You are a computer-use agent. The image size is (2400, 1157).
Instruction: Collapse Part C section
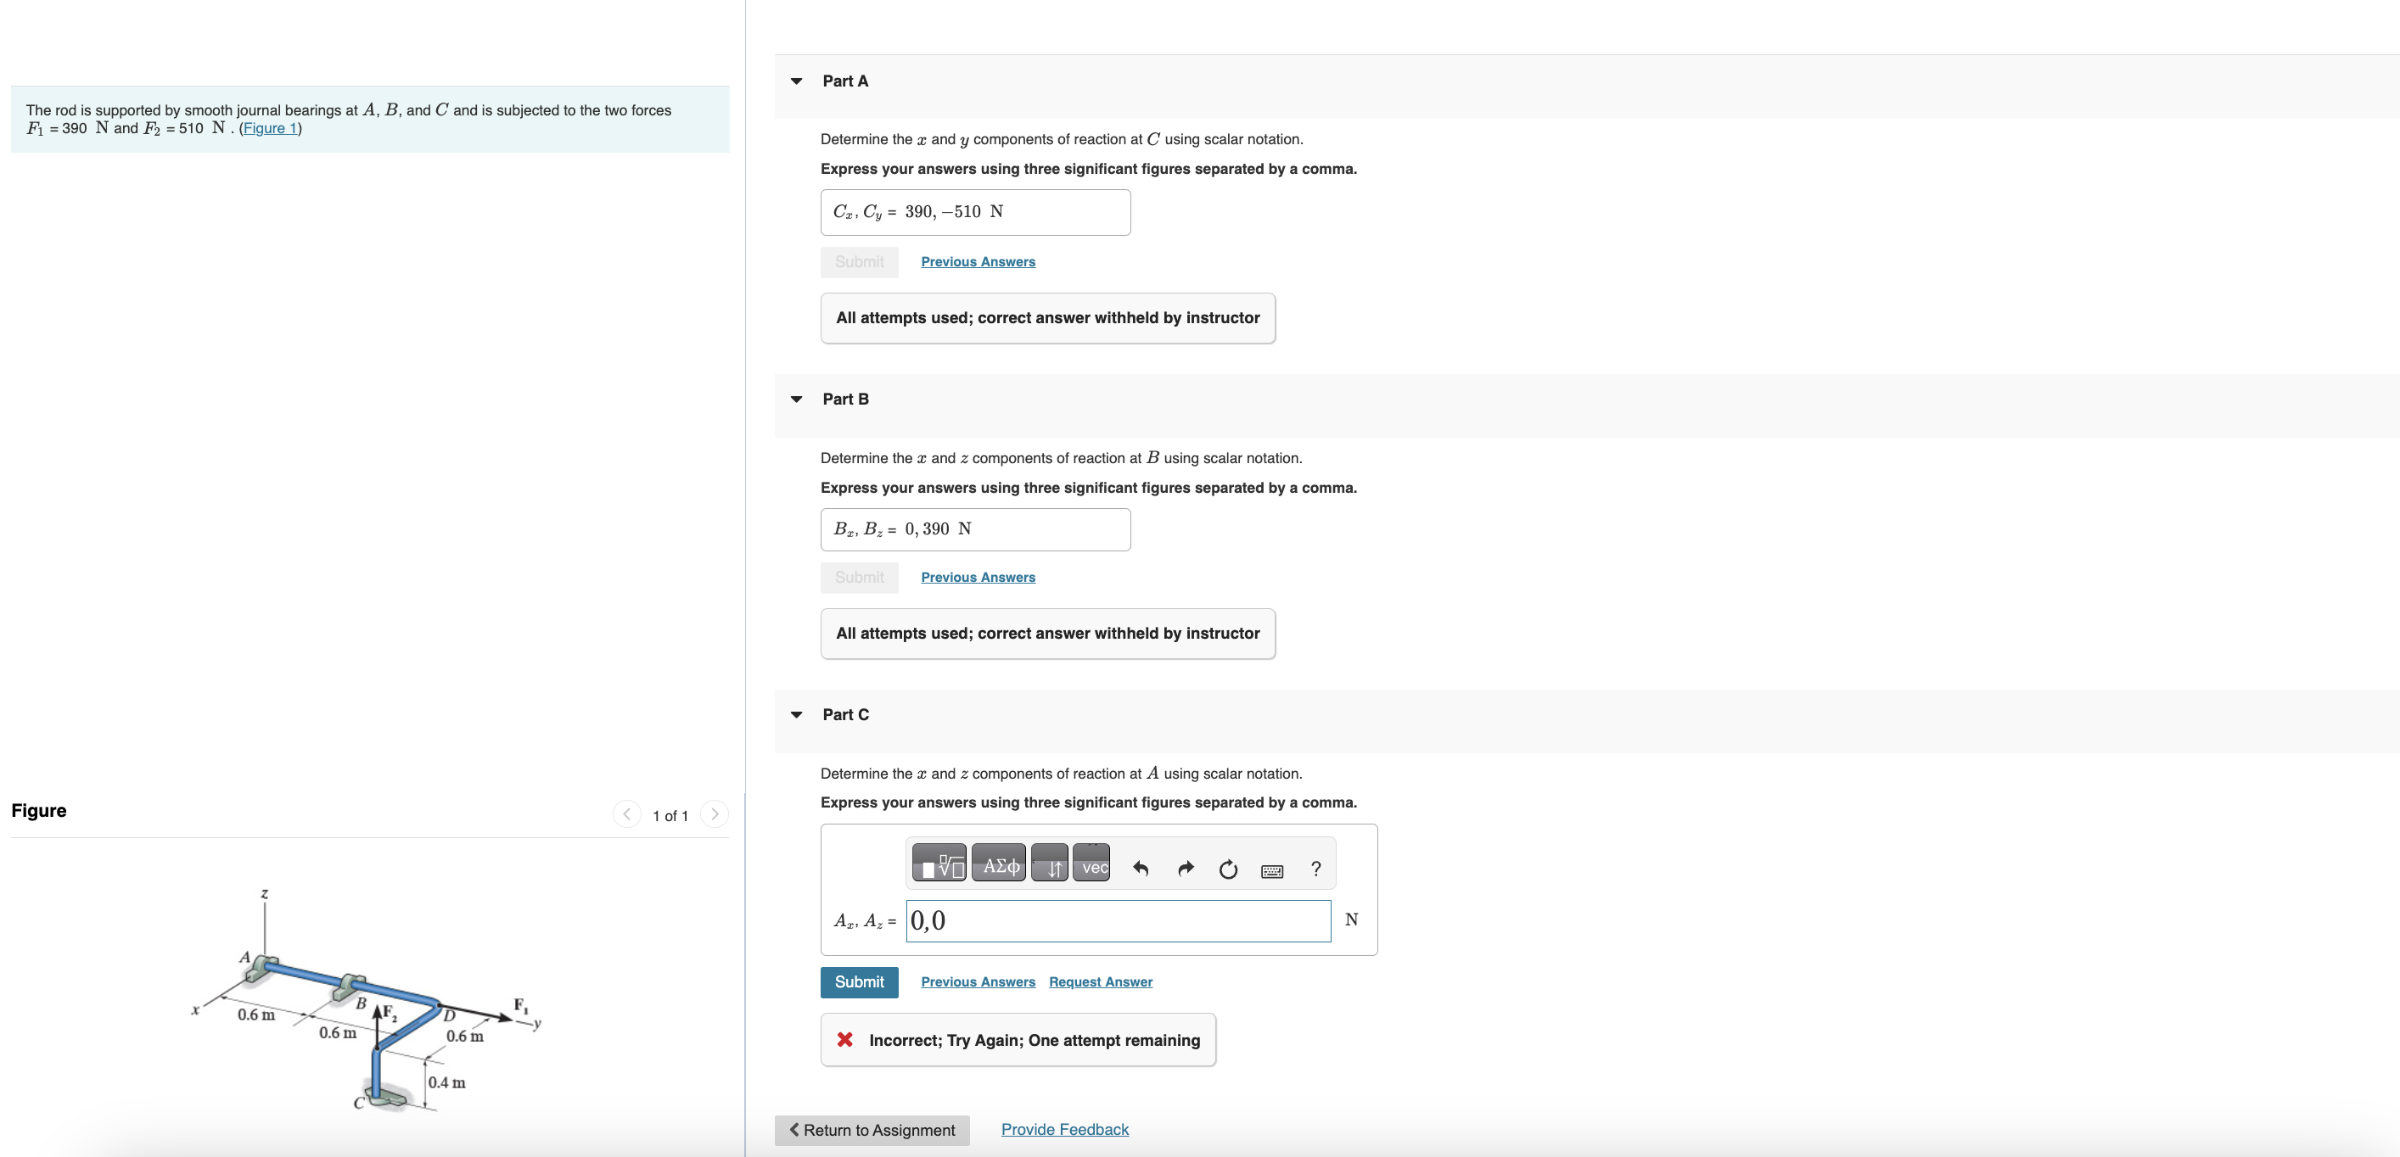point(797,714)
